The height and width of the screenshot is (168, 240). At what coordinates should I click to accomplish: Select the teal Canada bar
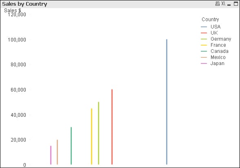(x=71, y=146)
